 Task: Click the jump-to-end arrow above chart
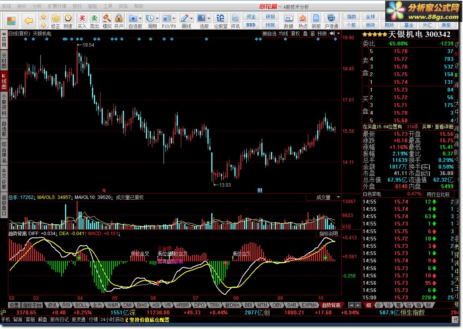pos(332,33)
